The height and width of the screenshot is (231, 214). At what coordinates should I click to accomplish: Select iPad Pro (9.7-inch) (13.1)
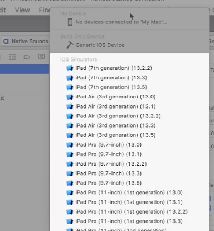click(x=129, y=154)
